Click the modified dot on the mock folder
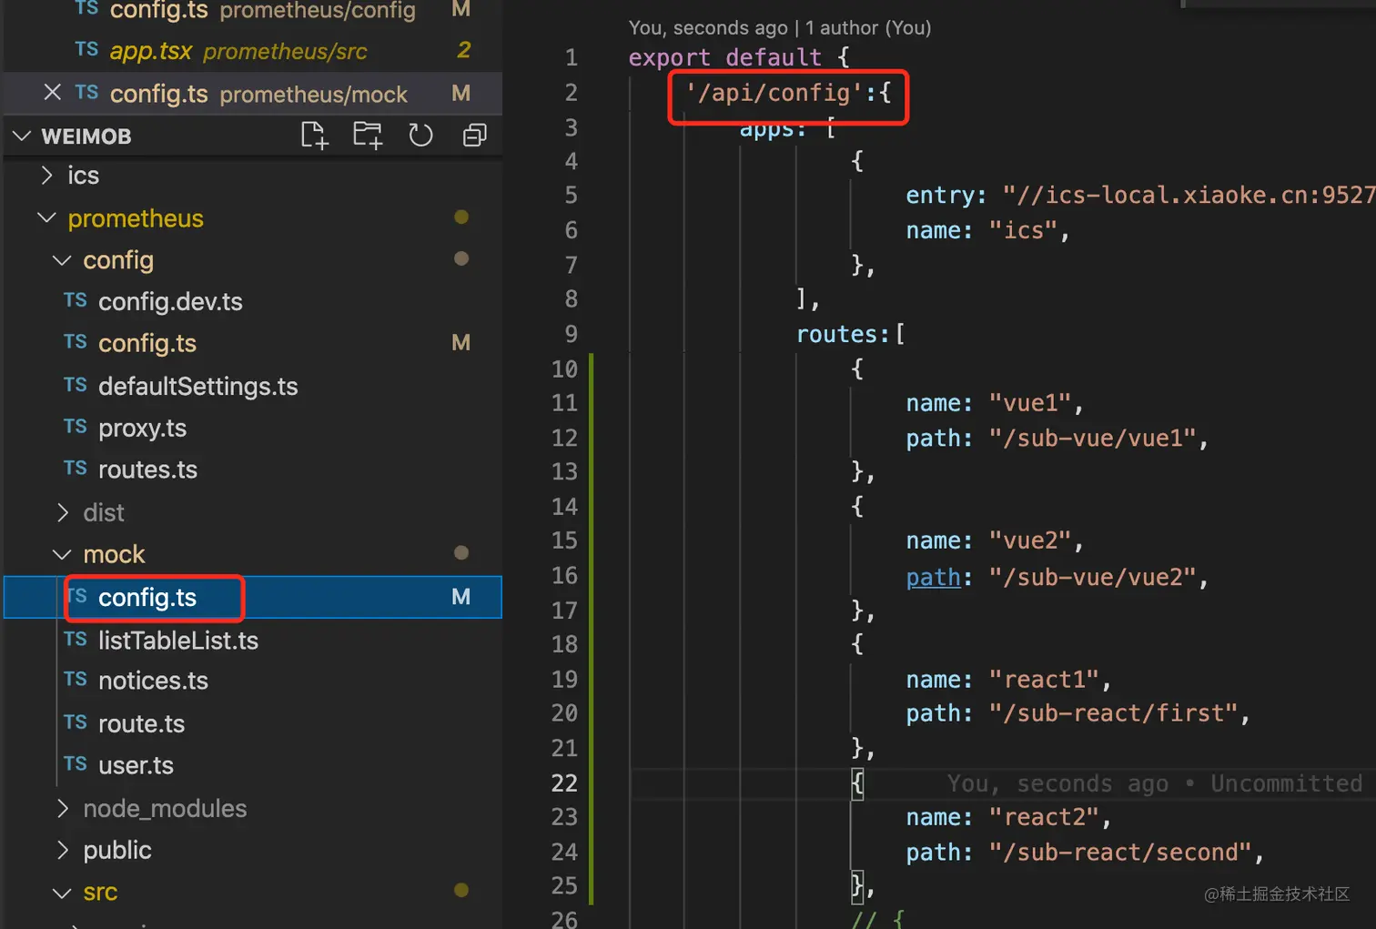The image size is (1376, 929). pos(461,552)
